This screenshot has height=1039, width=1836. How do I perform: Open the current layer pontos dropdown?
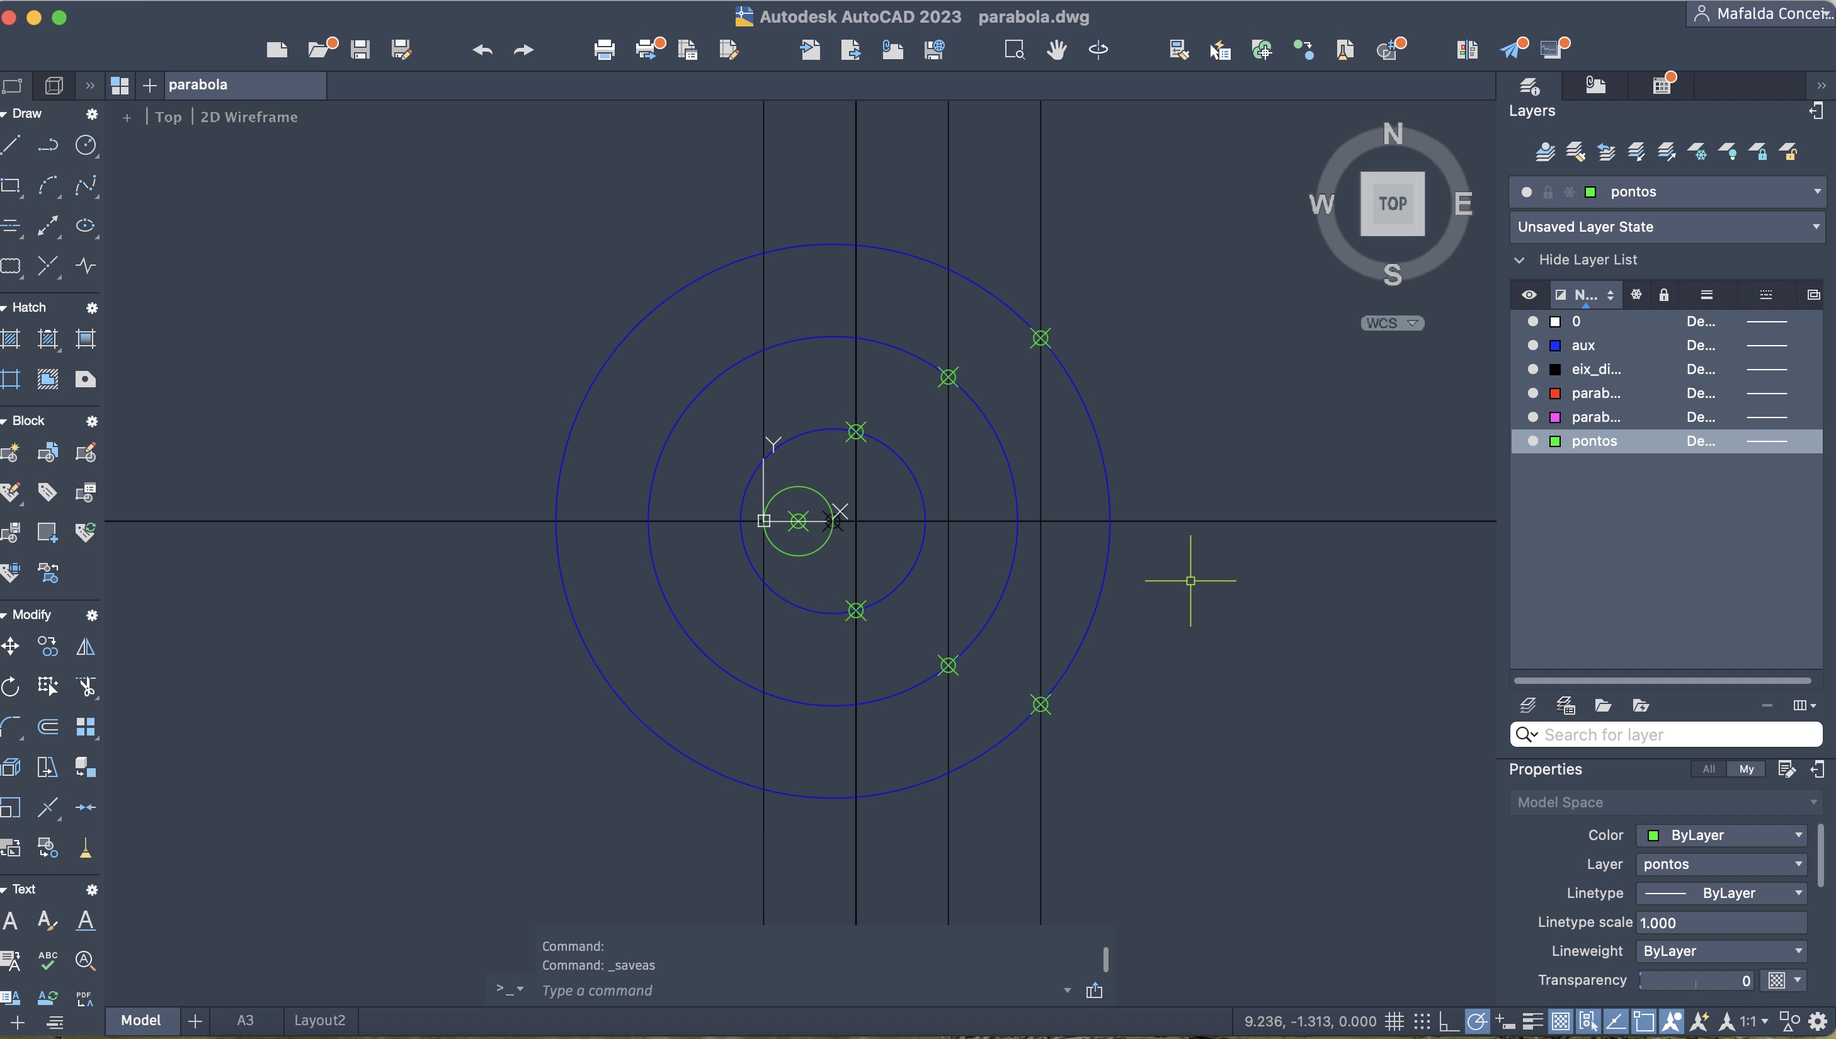[1816, 191]
